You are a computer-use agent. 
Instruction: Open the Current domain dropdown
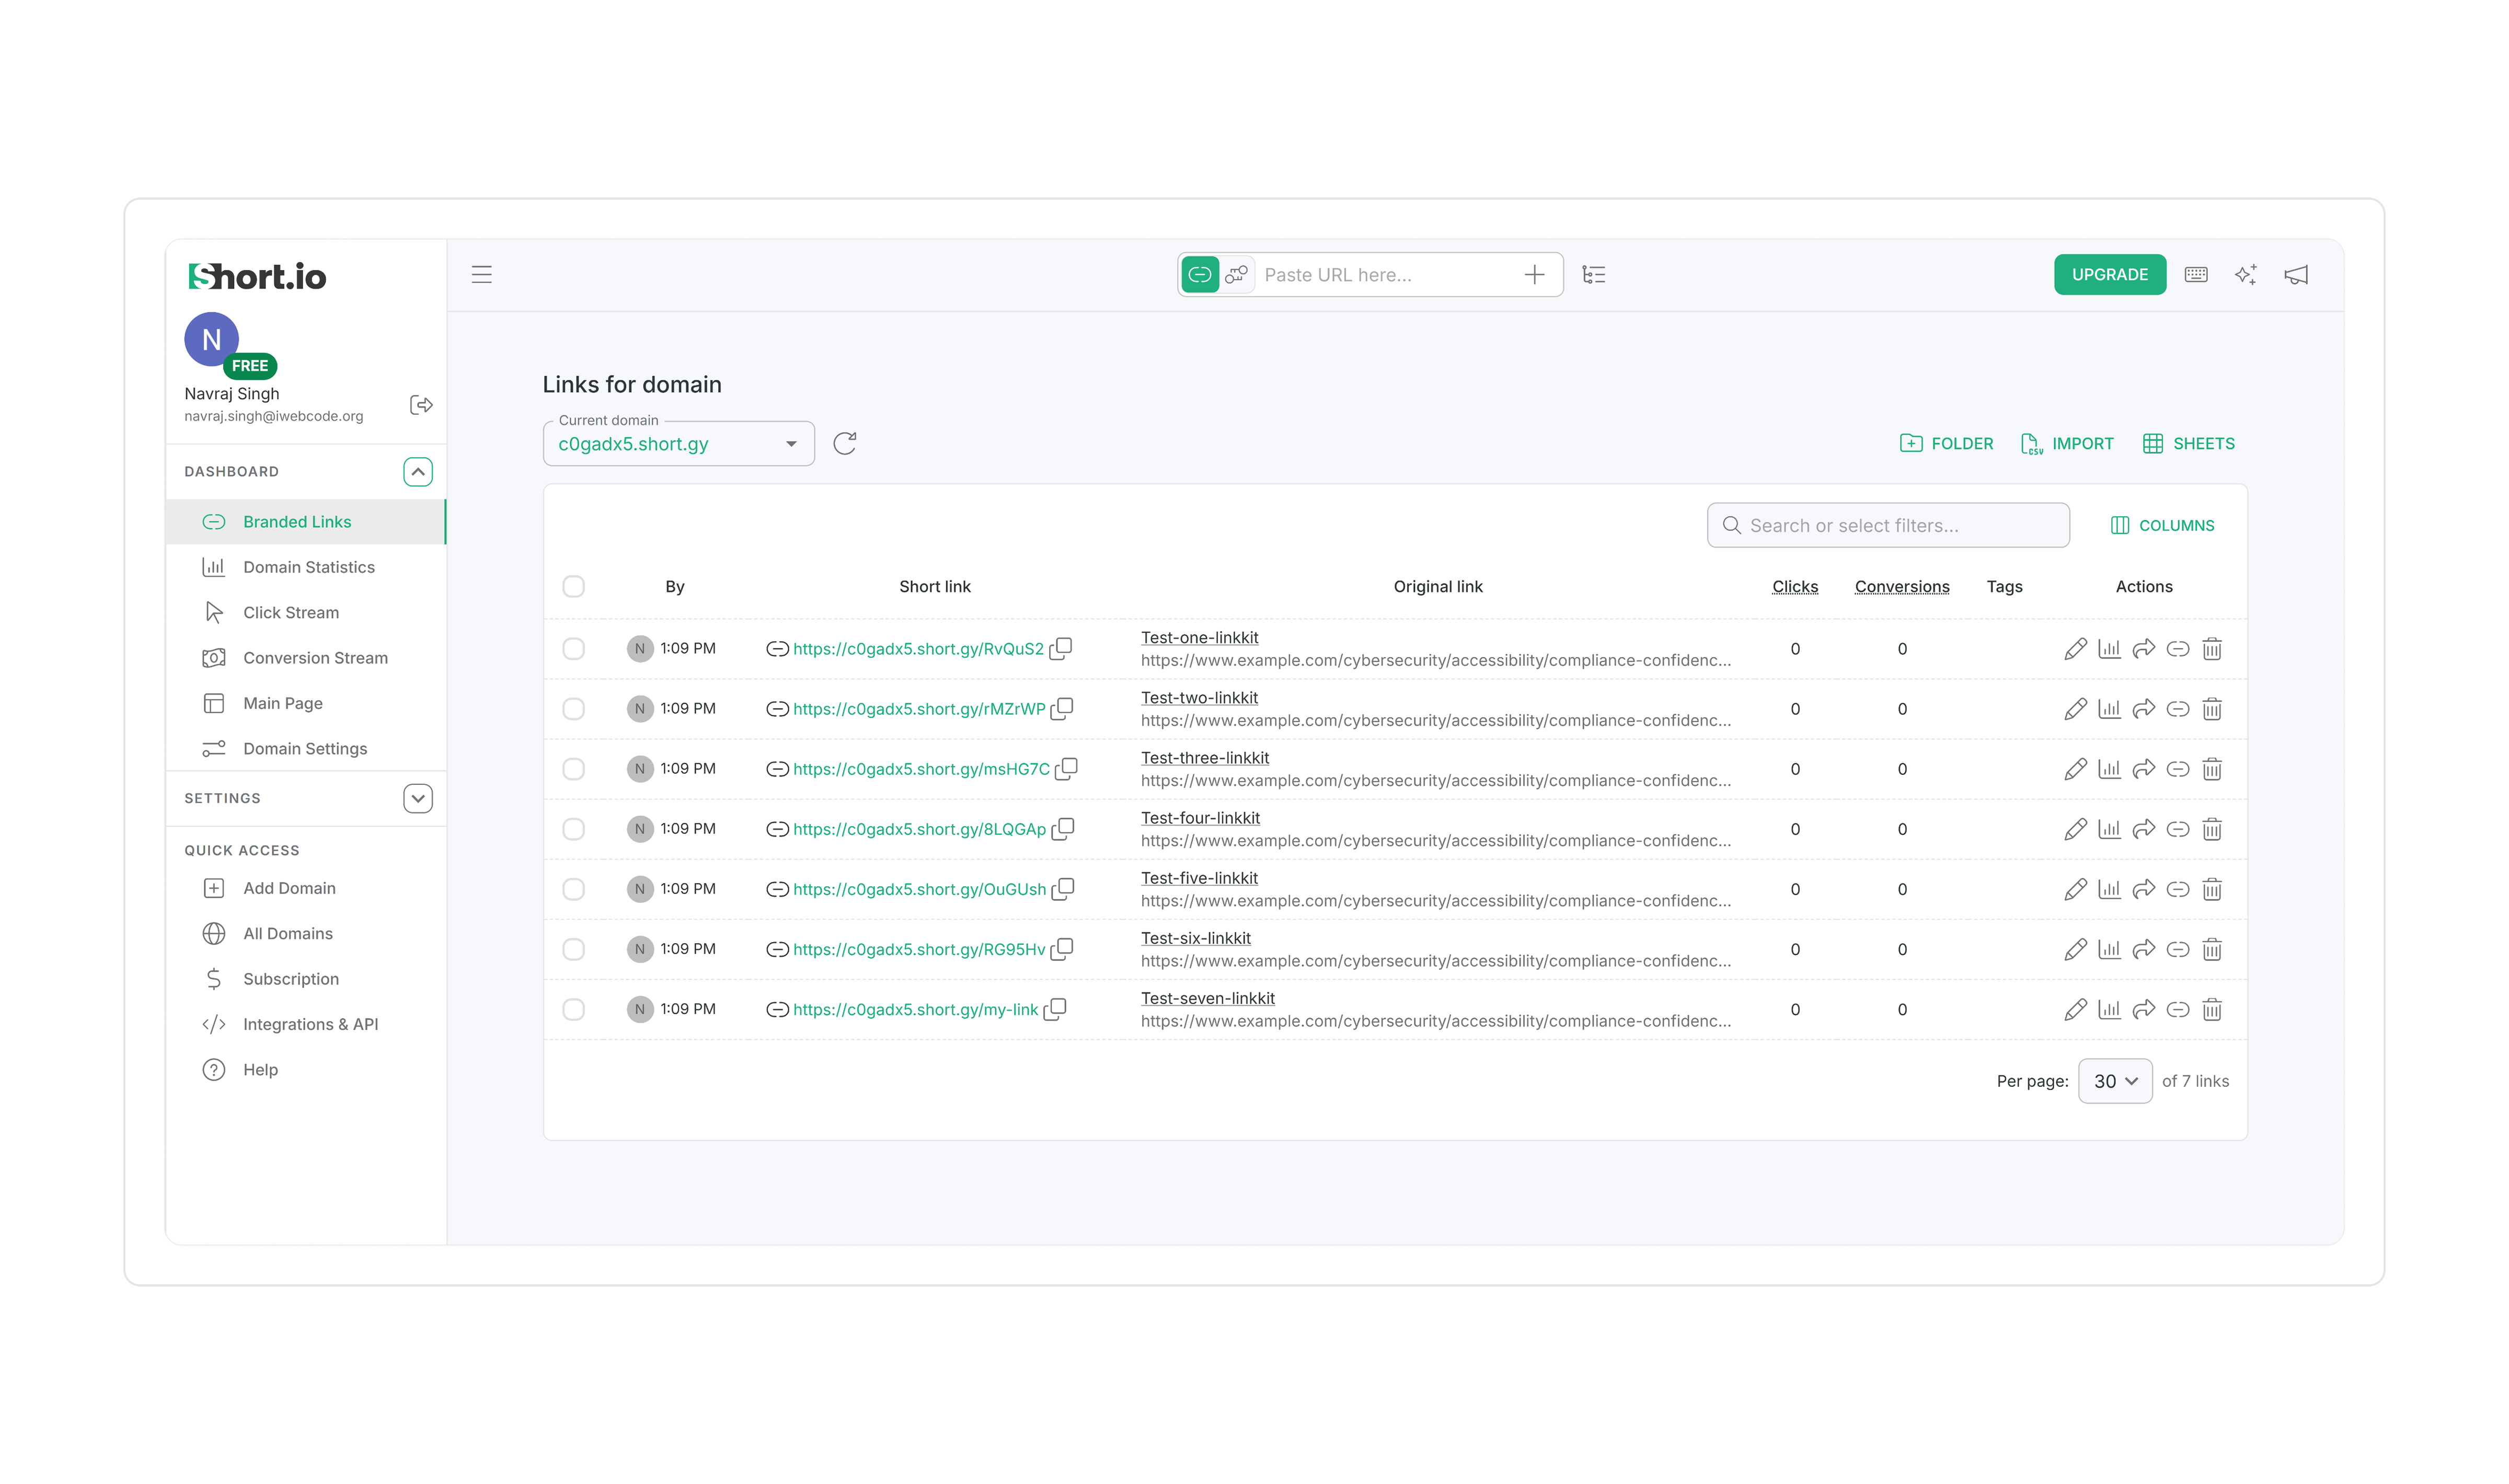[678, 444]
